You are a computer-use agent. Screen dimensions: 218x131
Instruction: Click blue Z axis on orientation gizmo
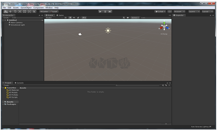pyautogui.click(x=167, y=28)
